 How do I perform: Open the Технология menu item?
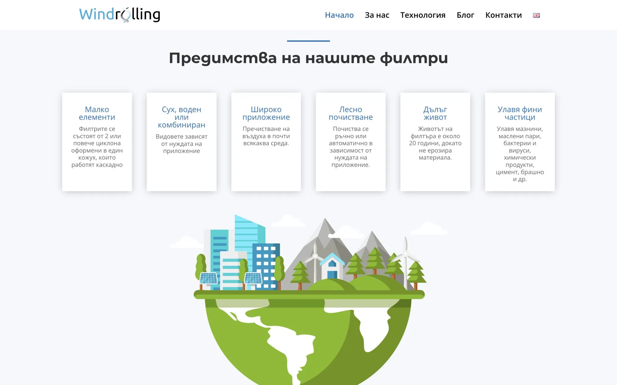point(423,15)
